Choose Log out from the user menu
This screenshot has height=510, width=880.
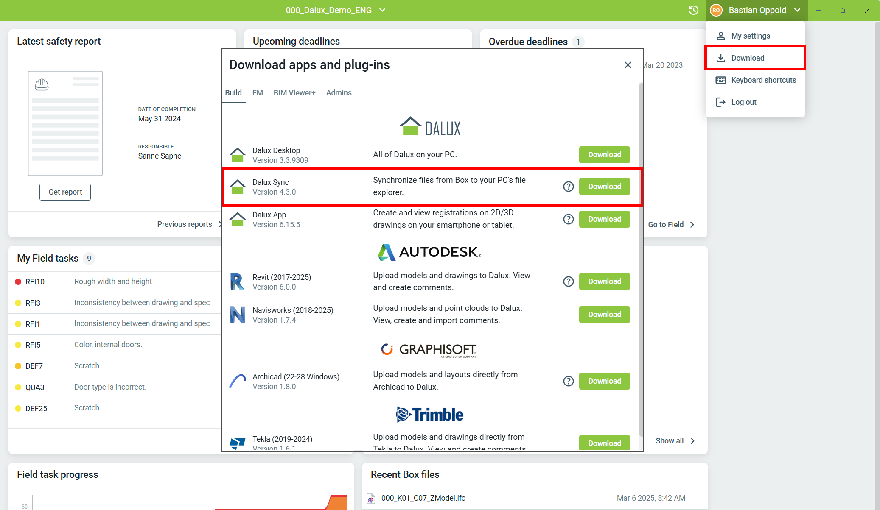pyautogui.click(x=743, y=102)
